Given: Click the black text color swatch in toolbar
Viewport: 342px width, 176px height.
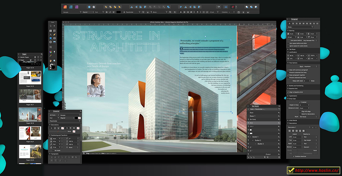Looking at the screenshot, I should (118, 12).
